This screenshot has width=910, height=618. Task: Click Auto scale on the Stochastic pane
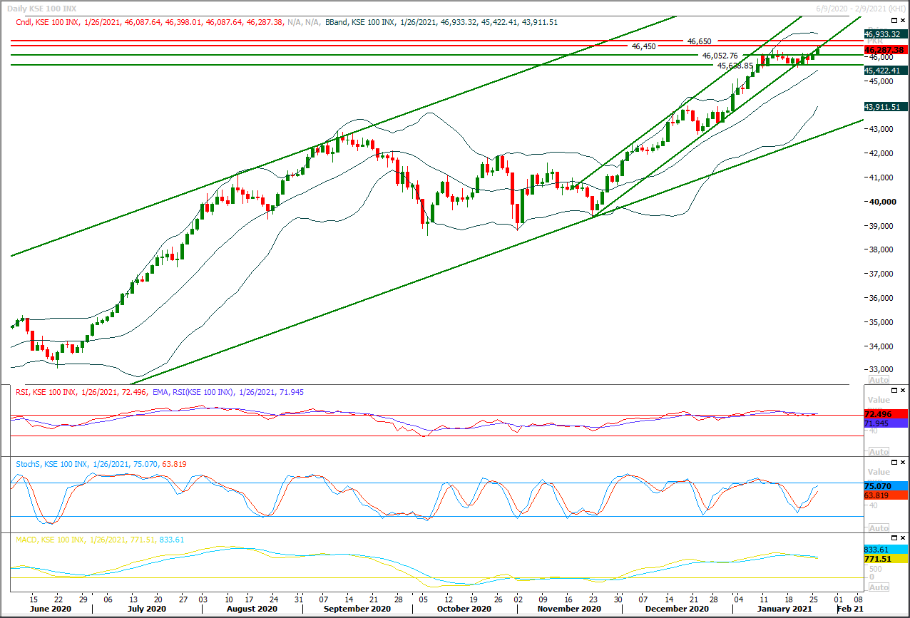(x=879, y=527)
